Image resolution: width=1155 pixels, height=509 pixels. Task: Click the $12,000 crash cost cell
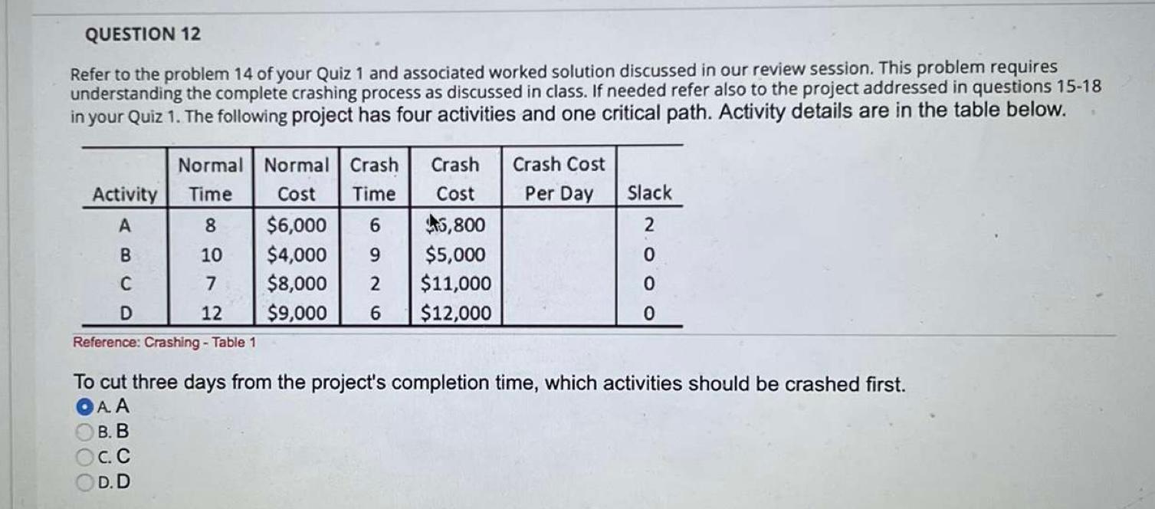pos(453,312)
